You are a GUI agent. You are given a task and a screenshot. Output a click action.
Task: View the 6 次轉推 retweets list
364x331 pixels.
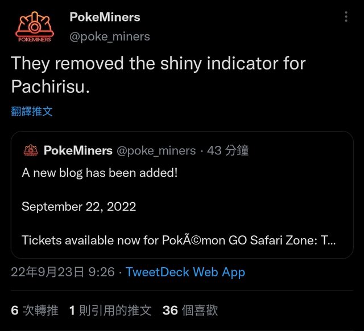(35, 310)
